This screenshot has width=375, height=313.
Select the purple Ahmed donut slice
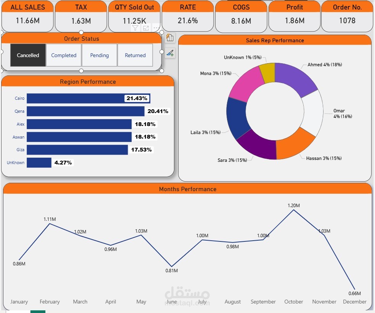tap(296, 78)
